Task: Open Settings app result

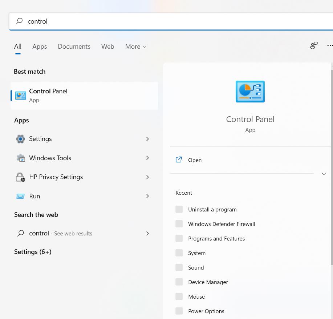Action: [84, 139]
